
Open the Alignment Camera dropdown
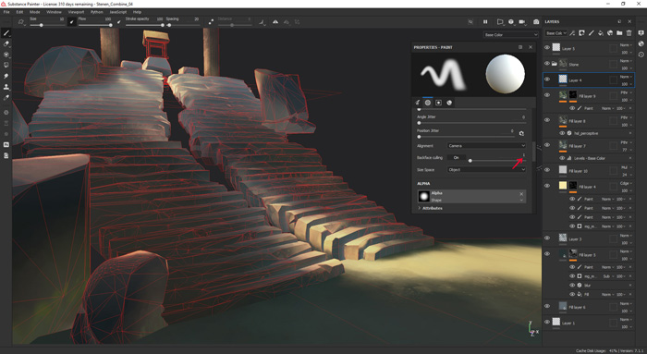[x=486, y=146]
